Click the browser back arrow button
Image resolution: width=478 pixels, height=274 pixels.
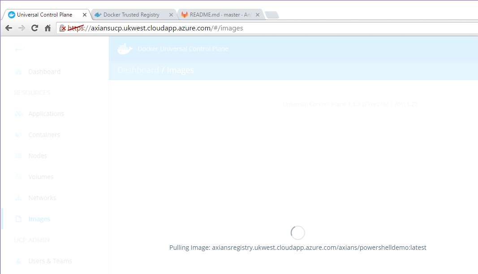point(9,28)
